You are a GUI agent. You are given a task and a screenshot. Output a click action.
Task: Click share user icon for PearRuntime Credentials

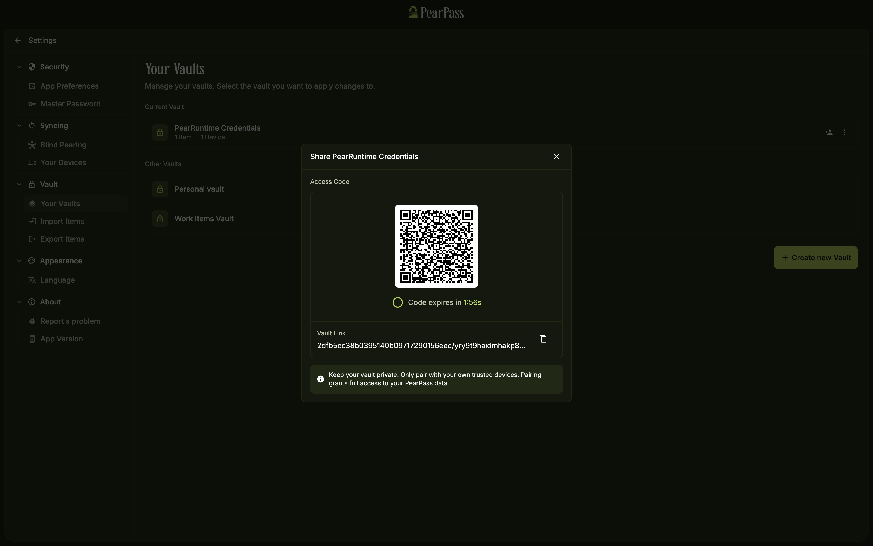coord(829,133)
